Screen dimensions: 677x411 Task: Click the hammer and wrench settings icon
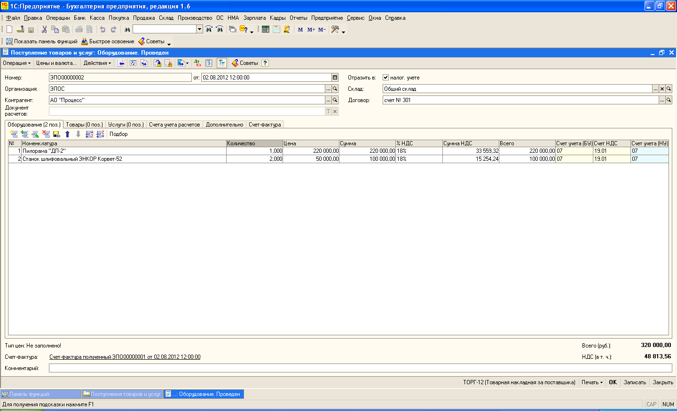coord(335,29)
